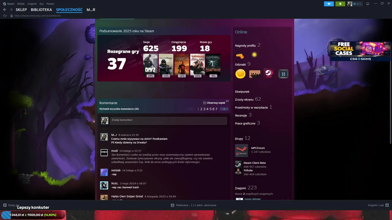Click Nuts. commenter avatar
Image resolution: width=392 pixels, height=220 pixels.
click(104, 185)
